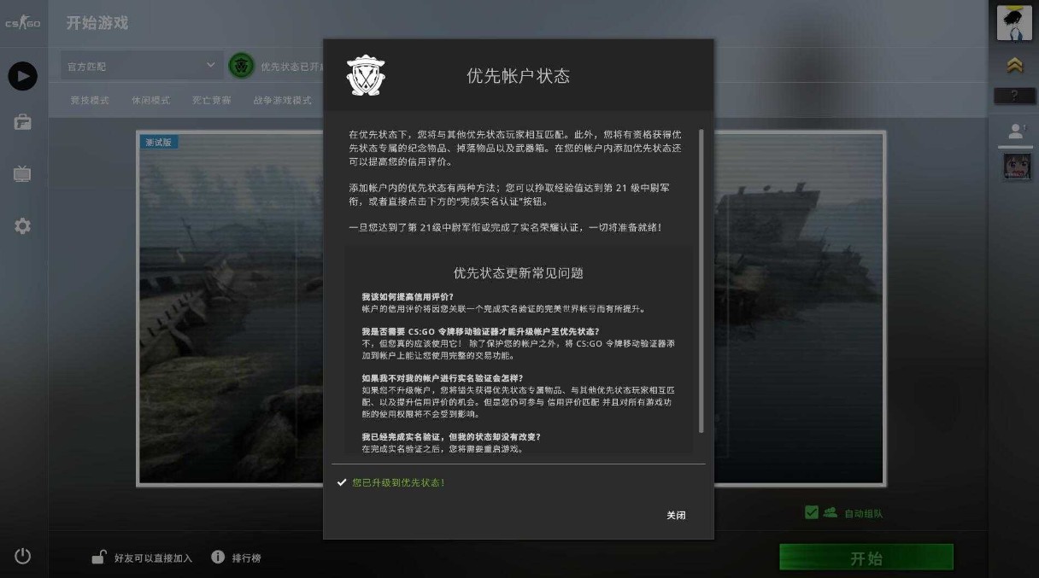Click the dialog's vertical scrollbar
1039x578 pixels.
coord(701,281)
